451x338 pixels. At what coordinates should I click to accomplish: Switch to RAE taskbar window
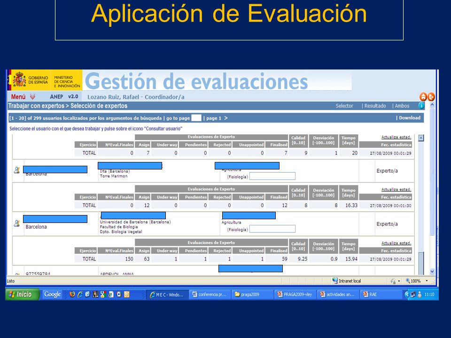pyautogui.click(x=380, y=295)
